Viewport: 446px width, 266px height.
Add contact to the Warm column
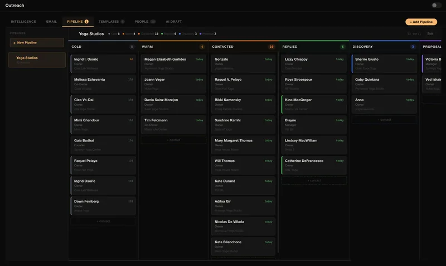[x=173, y=140]
